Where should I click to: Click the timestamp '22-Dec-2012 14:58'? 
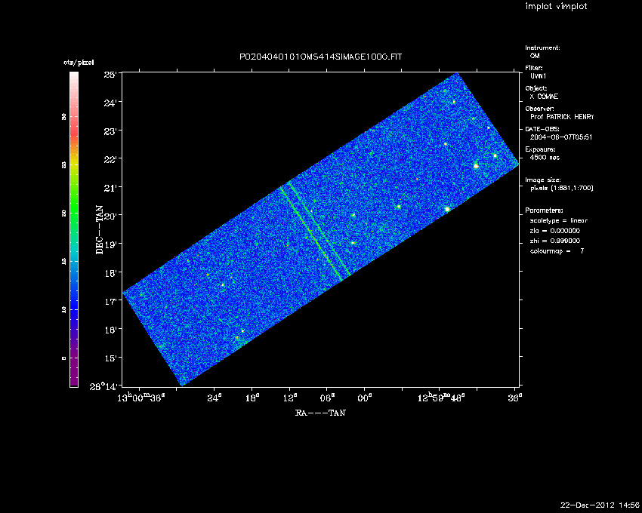click(x=600, y=505)
